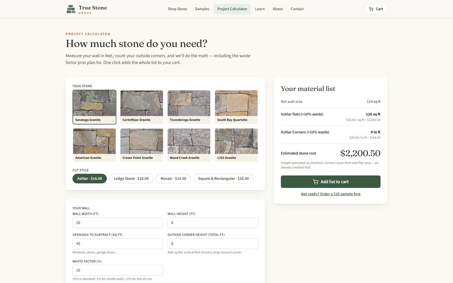This screenshot has width=453, height=283.
Task: Click the $16.00 / sq ft = $2,016.00 line
Action: [363, 120]
